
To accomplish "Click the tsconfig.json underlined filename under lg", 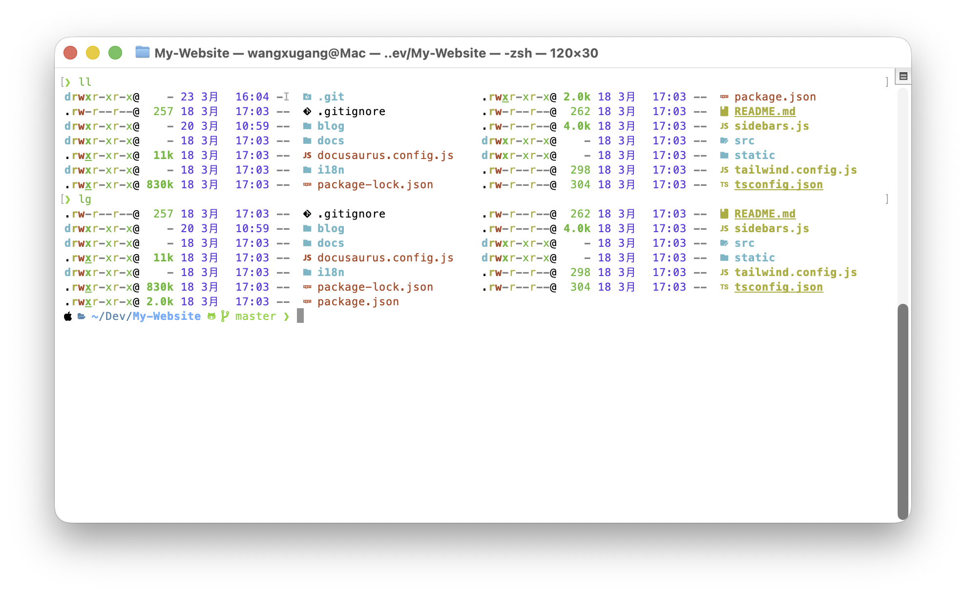I will (778, 287).
